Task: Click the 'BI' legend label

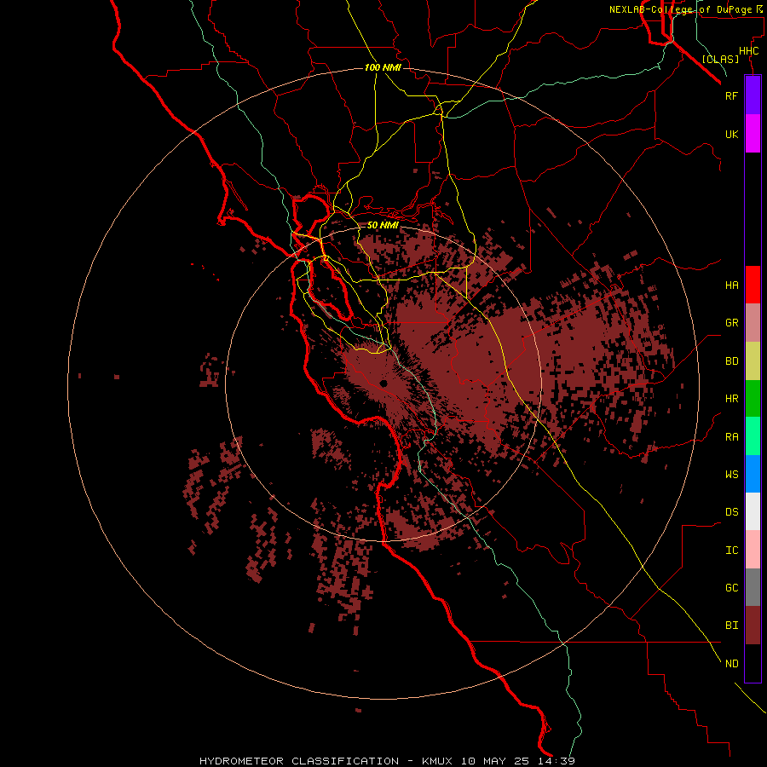Action: [731, 626]
